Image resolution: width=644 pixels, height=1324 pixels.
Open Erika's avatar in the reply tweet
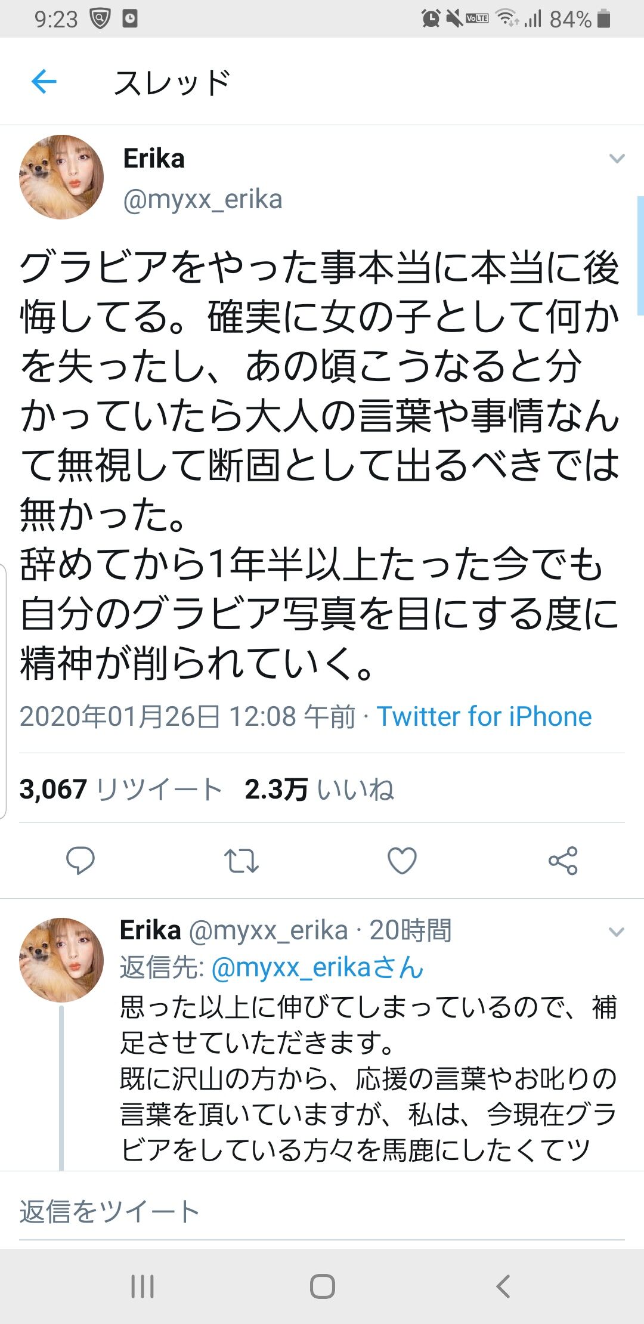61,960
